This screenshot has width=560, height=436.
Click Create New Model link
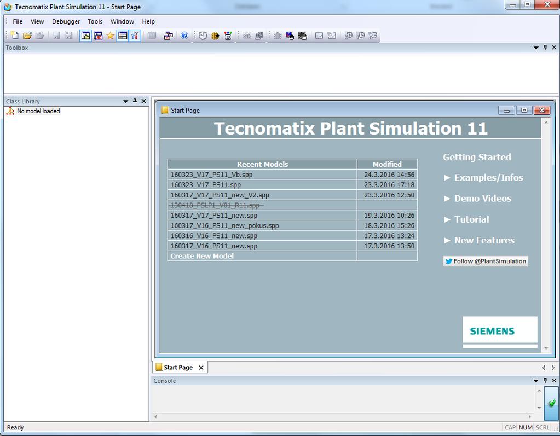click(x=202, y=256)
